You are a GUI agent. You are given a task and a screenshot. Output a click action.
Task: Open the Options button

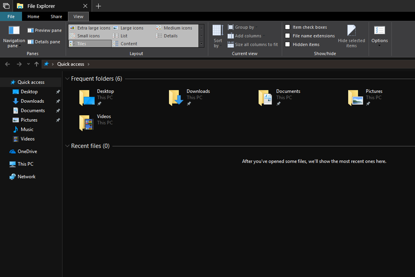click(x=379, y=35)
